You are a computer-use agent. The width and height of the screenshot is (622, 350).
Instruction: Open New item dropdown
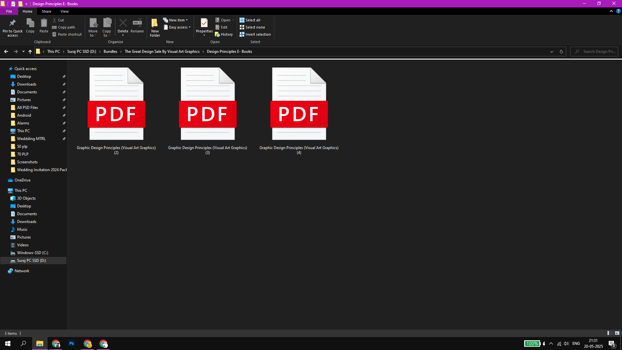[x=175, y=20]
